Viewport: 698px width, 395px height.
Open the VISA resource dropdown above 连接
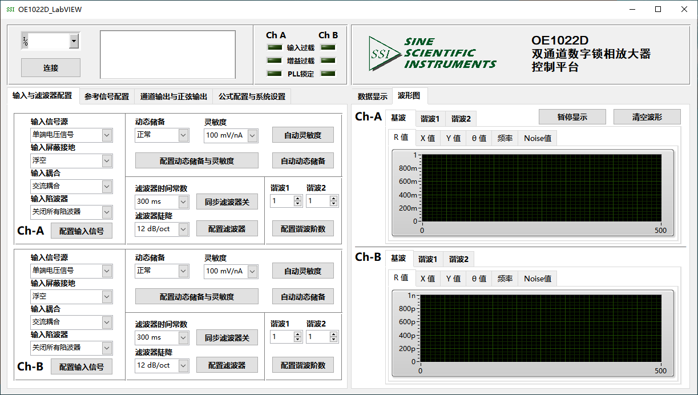[x=74, y=41]
